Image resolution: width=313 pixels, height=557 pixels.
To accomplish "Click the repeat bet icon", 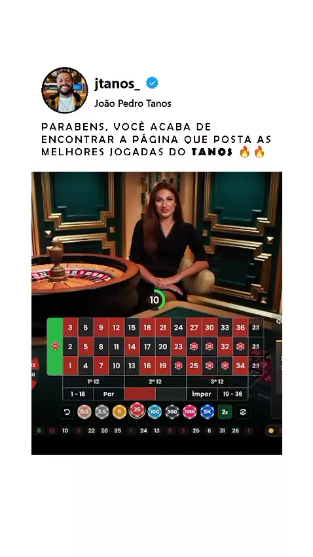I will click(x=243, y=412).
